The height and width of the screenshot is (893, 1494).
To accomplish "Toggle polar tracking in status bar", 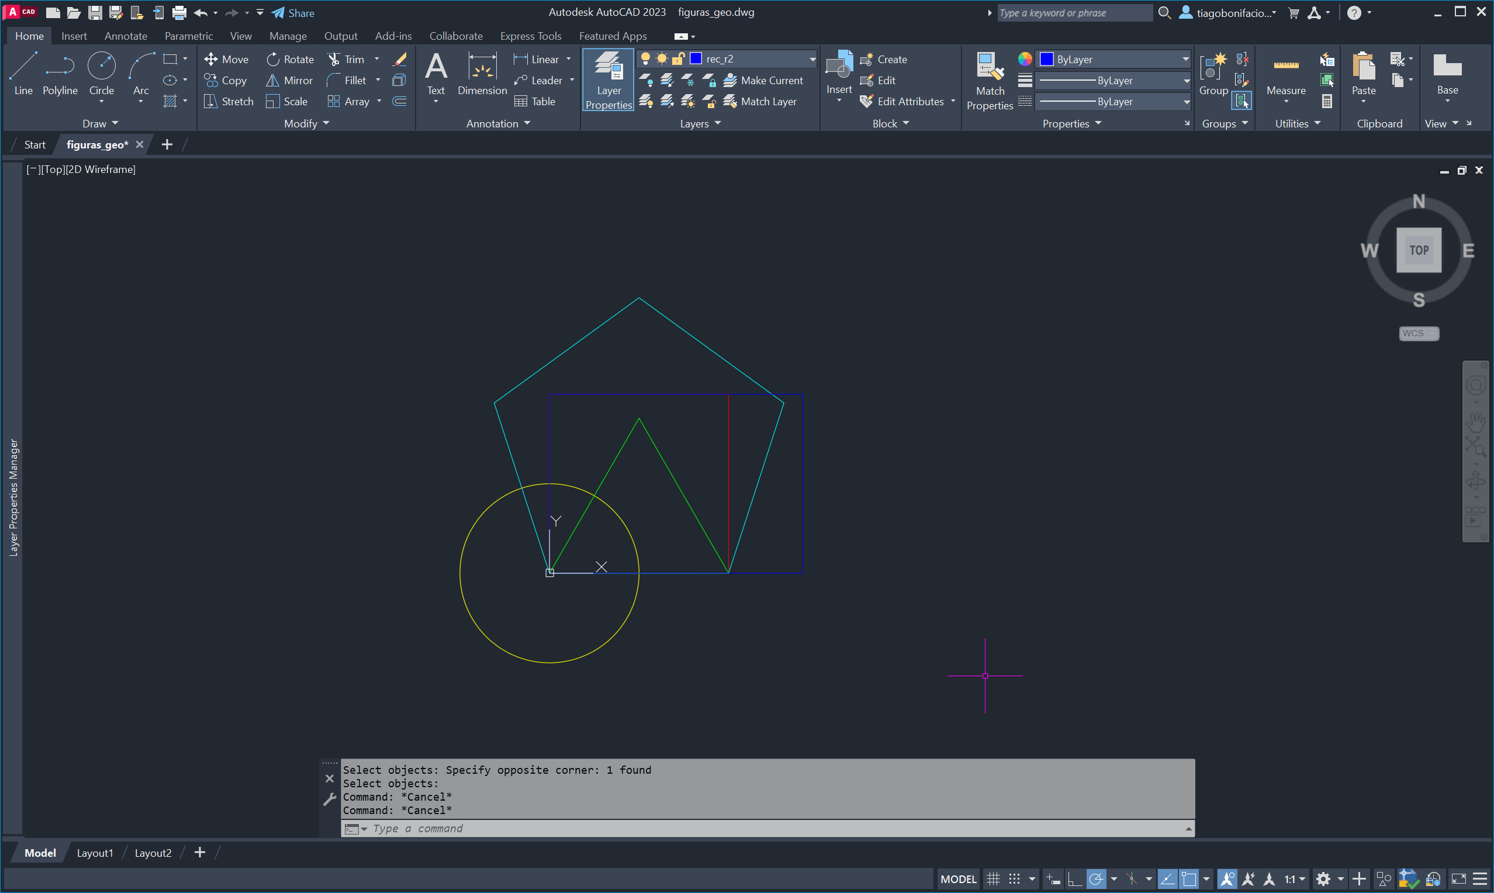I will coord(1096,879).
